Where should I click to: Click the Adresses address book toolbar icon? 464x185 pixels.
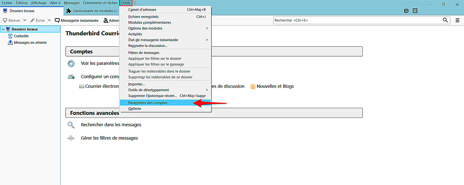pyautogui.click(x=106, y=21)
